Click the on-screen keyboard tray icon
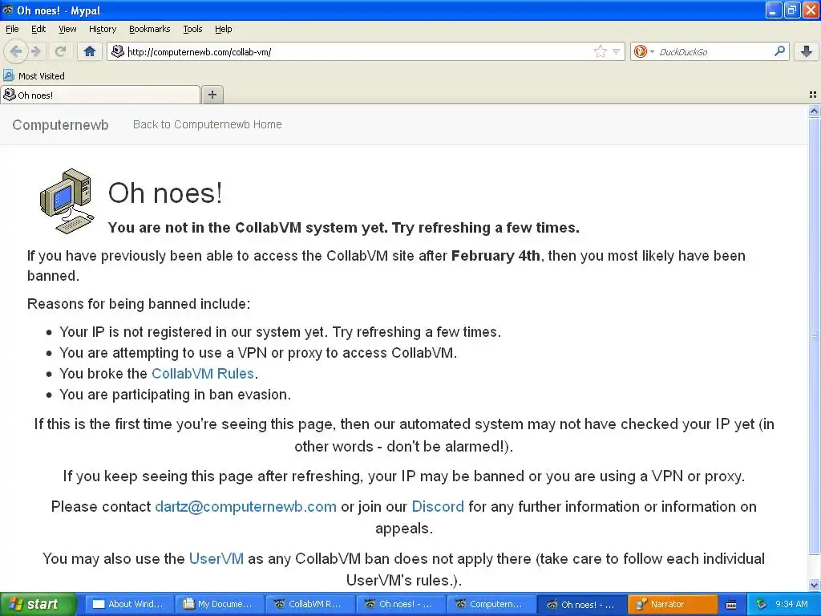Viewport: 821px width, 616px height. pos(731,605)
